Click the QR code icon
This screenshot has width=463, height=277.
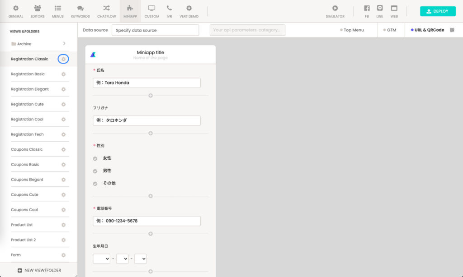pos(452,30)
